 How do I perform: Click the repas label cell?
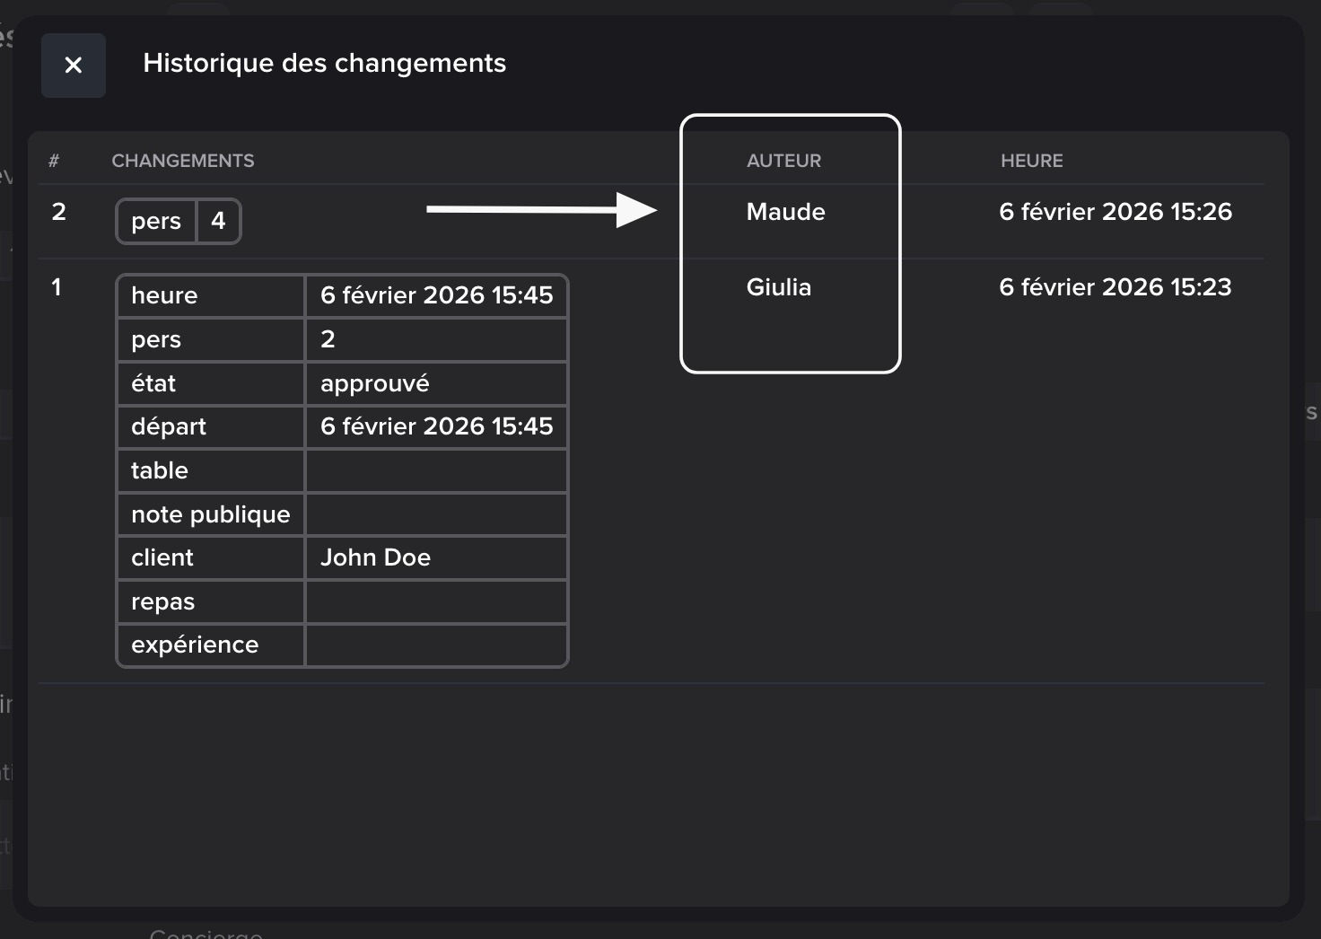(x=162, y=601)
